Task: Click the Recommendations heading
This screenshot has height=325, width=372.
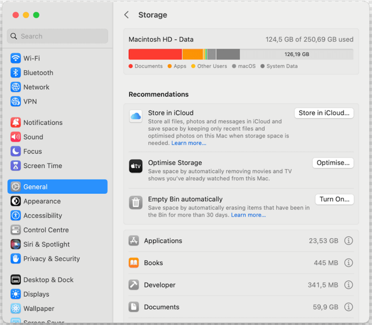Action: (x=159, y=95)
